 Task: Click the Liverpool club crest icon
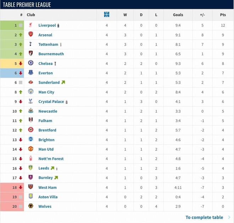click(x=31, y=25)
